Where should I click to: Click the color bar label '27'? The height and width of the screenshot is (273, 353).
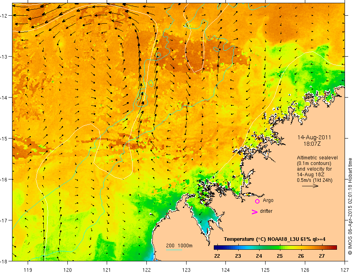(x=322, y=256)
